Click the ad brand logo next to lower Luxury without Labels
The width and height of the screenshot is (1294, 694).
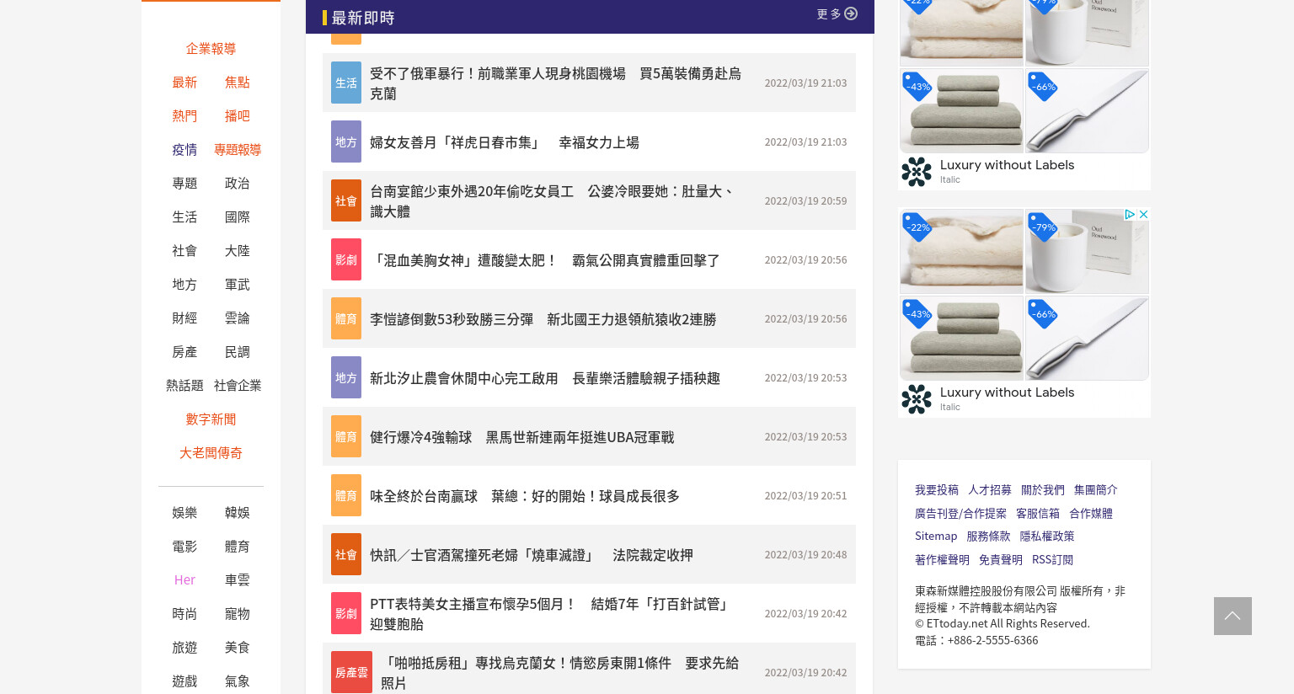pos(917,399)
